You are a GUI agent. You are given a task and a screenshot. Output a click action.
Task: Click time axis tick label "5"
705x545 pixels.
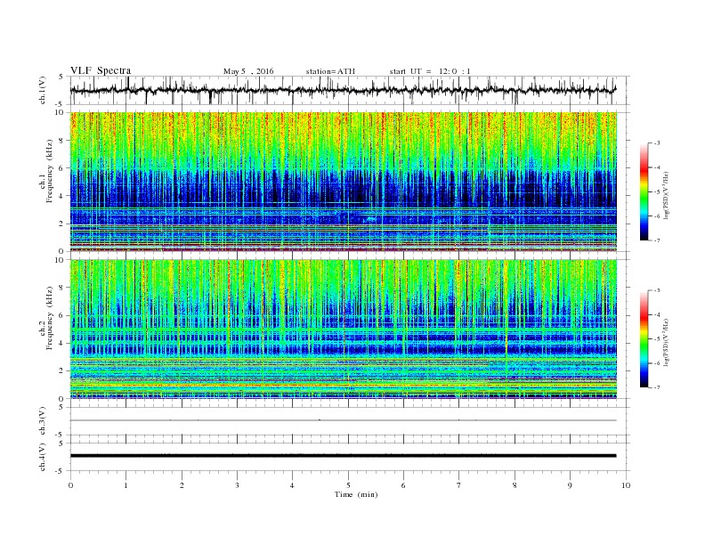pyautogui.click(x=348, y=485)
